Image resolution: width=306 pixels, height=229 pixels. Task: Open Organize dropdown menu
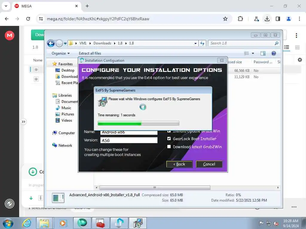60,53
